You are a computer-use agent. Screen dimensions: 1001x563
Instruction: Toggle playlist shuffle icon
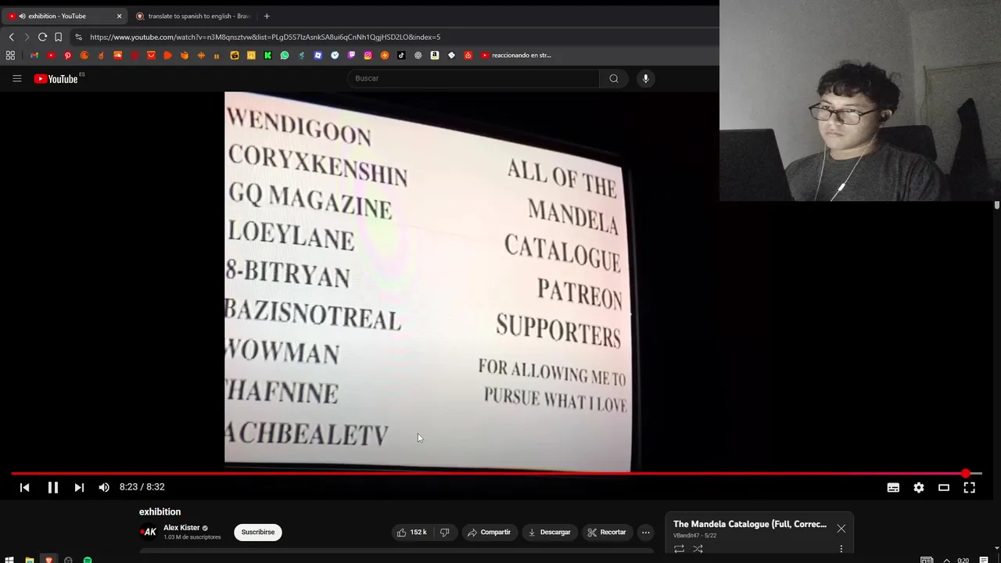point(698,550)
